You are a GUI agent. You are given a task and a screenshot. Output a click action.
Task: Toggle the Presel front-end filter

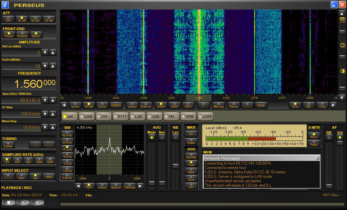click(9, 35)
